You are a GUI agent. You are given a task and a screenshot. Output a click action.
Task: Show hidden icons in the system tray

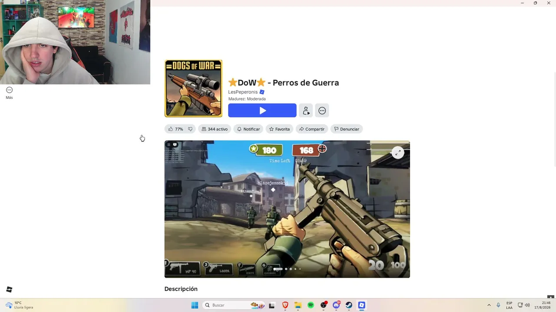[489, 305]
